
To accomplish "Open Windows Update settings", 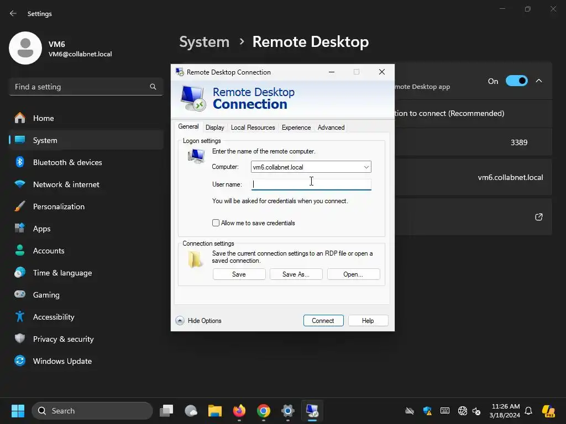I will pos(86,361).
